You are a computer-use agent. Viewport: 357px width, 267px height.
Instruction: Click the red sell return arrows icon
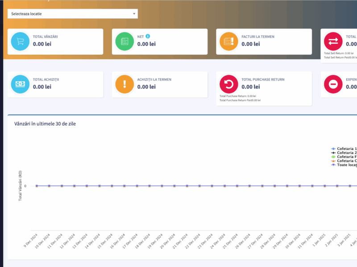(x=333, y=41)
